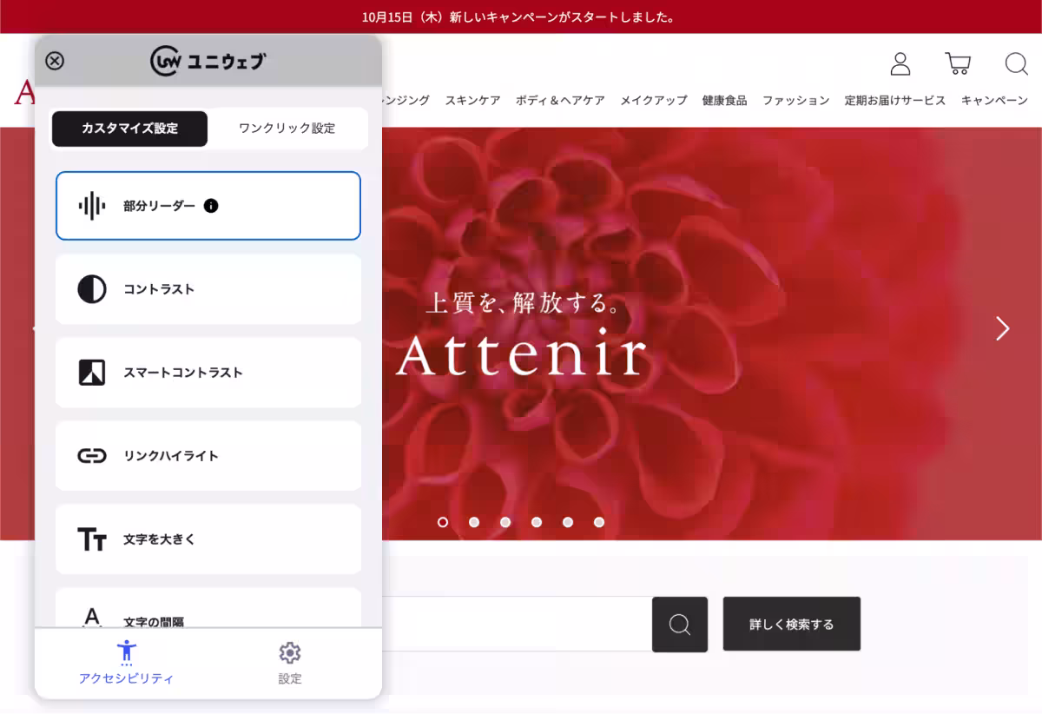Toggle the コントラスト option
1042x714 pixels.
(208, 289)
